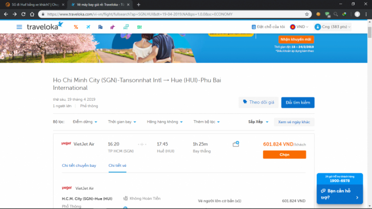
Task: Click the 17:45 arrival time
Action: click(x=162, y=144)
